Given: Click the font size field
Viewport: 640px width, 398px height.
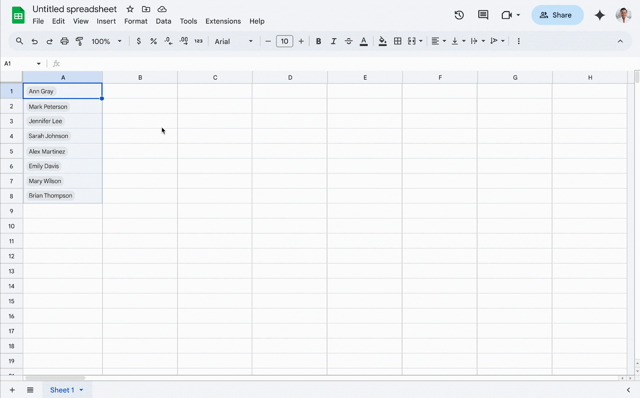Looking at the screenshot, I should (x=284, y=41).
